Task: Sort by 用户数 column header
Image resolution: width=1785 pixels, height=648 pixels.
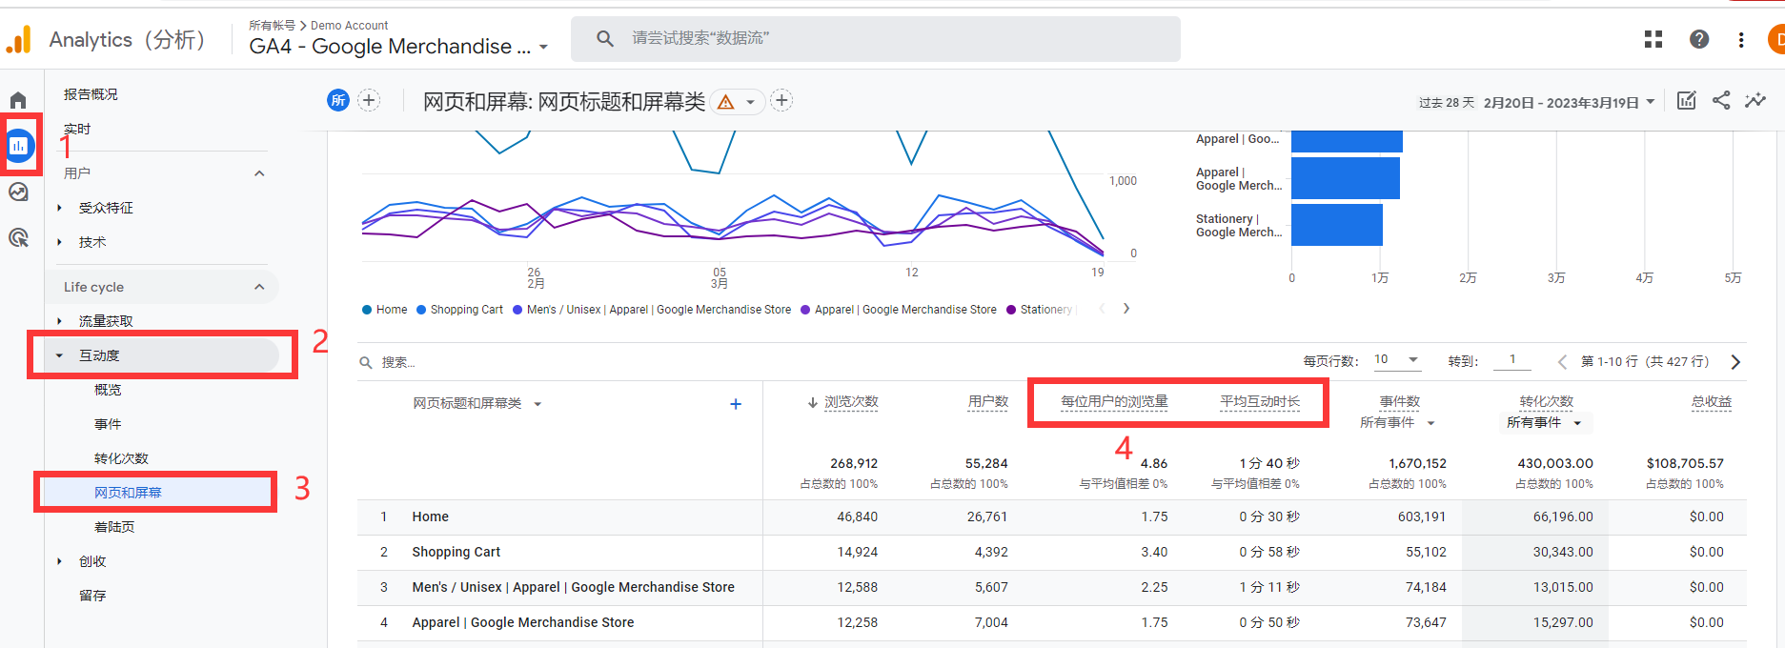Action: click(x=987, y=402)
